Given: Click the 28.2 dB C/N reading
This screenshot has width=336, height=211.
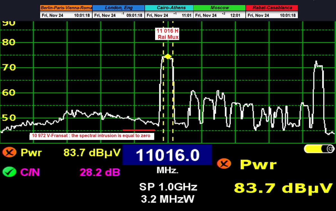Looking at the screenshot, I should 100,172.
